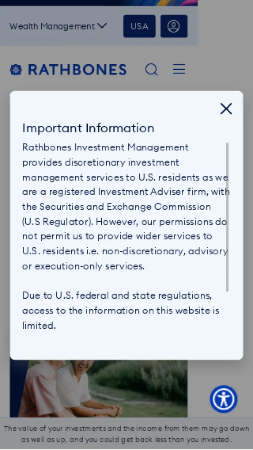Screen dimensions: 253x450
Task: Open the accessibility options widget
Action: pos(223,399)
